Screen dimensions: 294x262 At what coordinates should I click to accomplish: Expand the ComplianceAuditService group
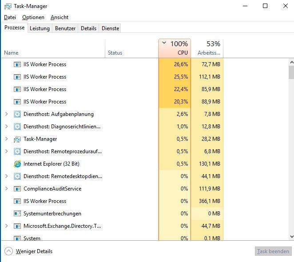6,188
